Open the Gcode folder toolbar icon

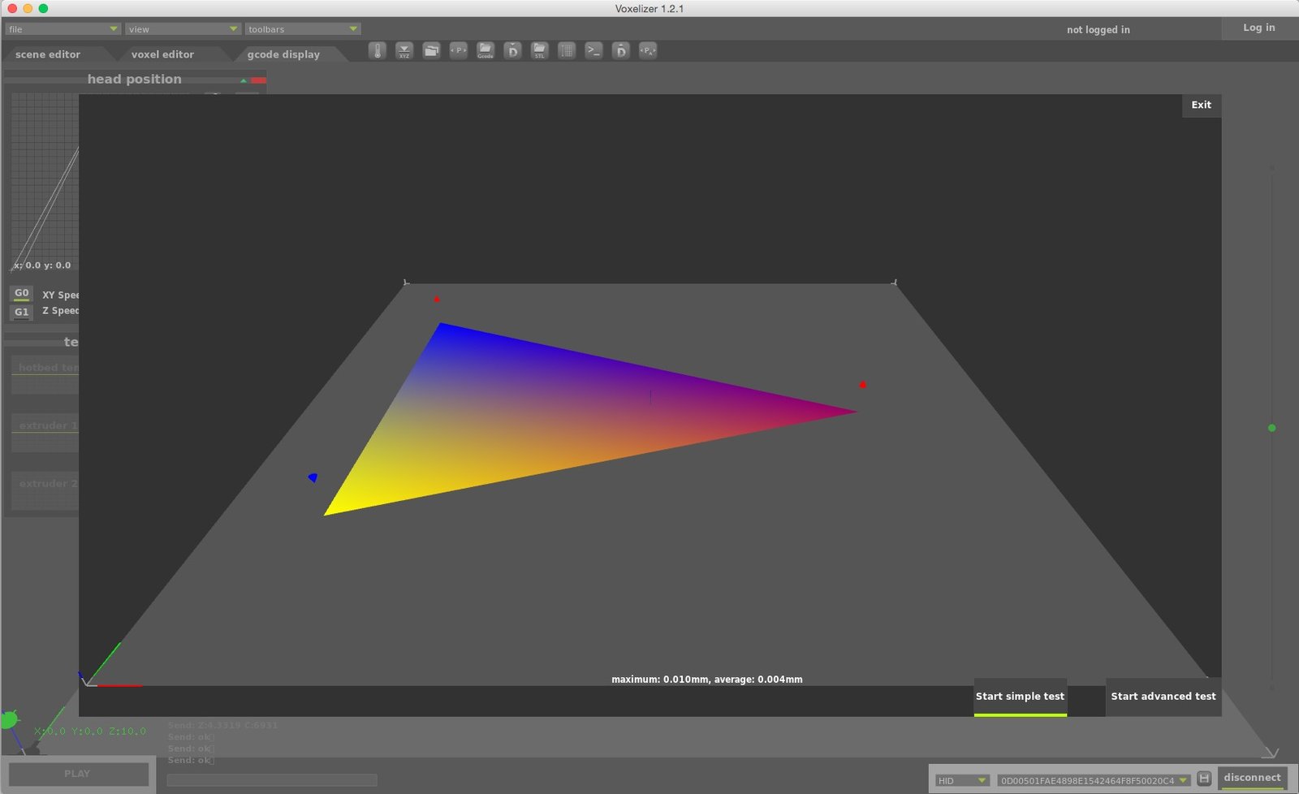(x=486, y=50)
